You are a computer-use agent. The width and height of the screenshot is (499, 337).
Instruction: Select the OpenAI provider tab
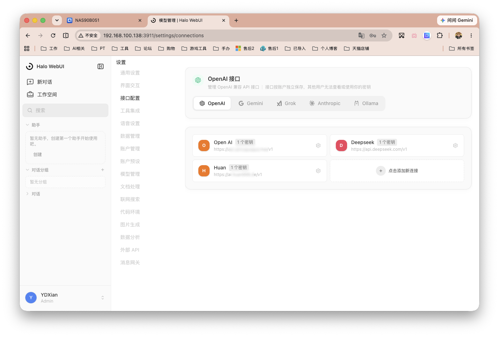pyautogui.click(x=212, y=103)
